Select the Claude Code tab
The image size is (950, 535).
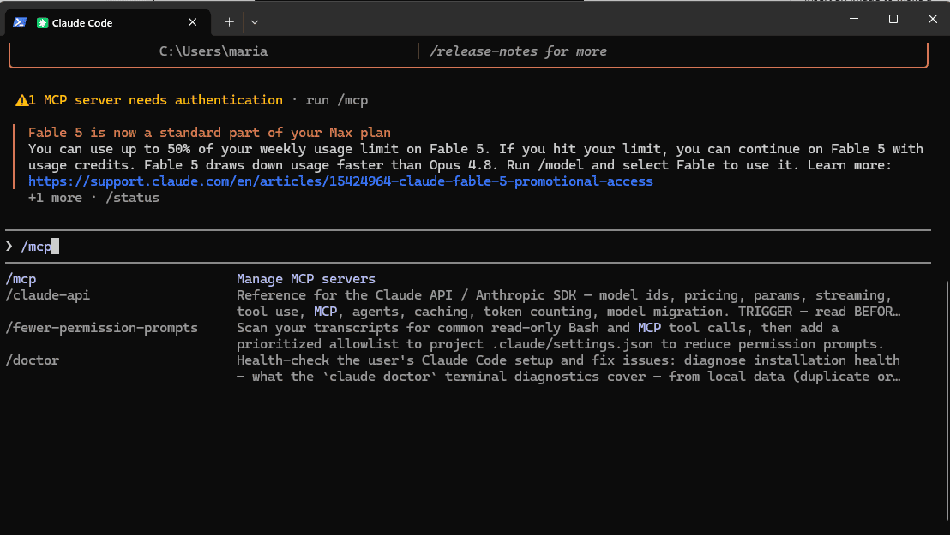pyautogui.click(x=108, y=22)
